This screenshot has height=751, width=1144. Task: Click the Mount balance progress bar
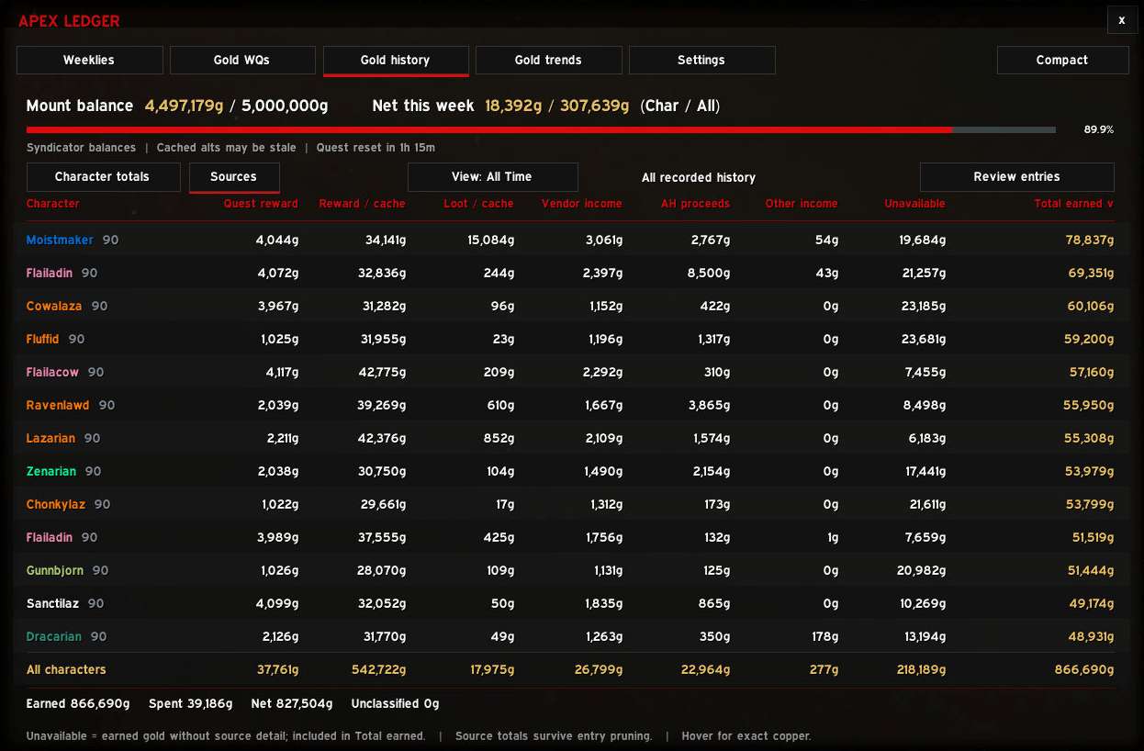[x=541, y=130]
